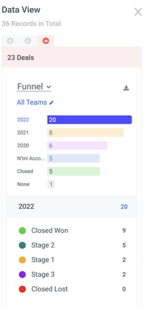Image resolution: width=148 pixels, height=310 pixels.
Task: Select the 2022 blue bar
Action: [x=89, y=119]
